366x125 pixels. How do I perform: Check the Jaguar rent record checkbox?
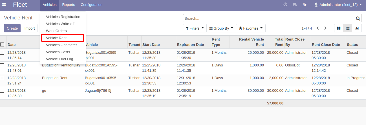[x=2, y=91]
